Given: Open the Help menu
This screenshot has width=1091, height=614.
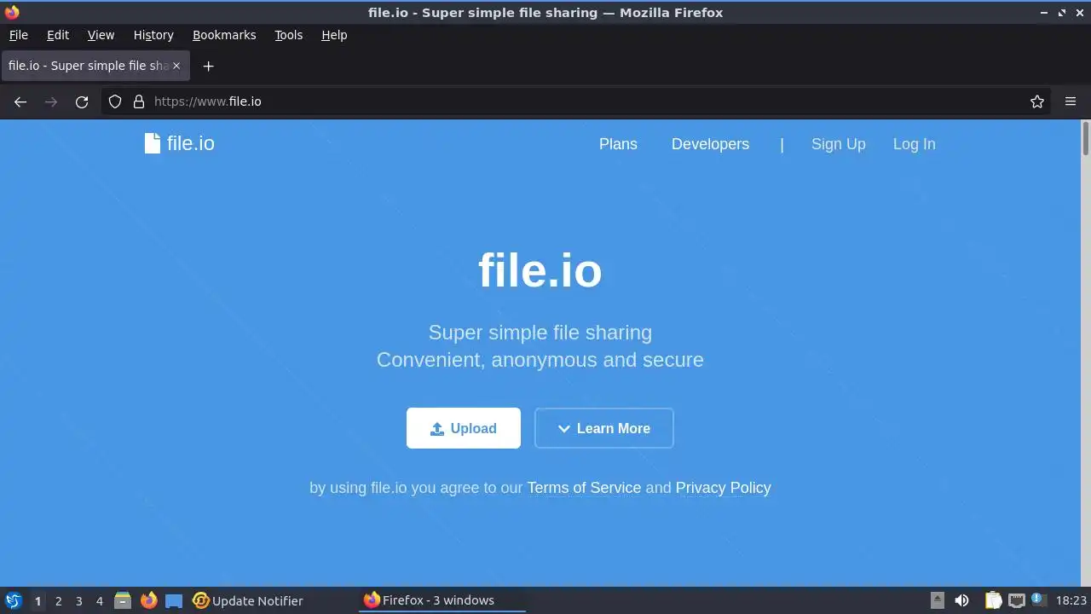Looking at the screenshot, I should 334,35.
